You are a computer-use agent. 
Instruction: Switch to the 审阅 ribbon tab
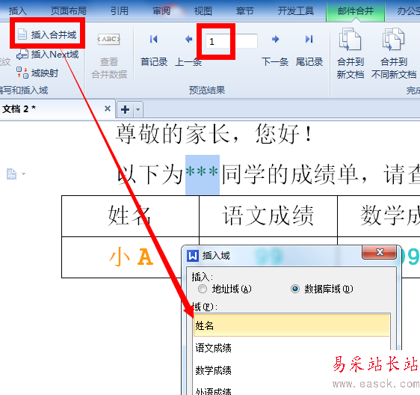click(161, 11)
